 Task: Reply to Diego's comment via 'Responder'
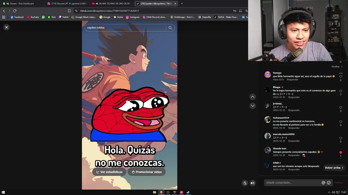(x=294, y=97)
